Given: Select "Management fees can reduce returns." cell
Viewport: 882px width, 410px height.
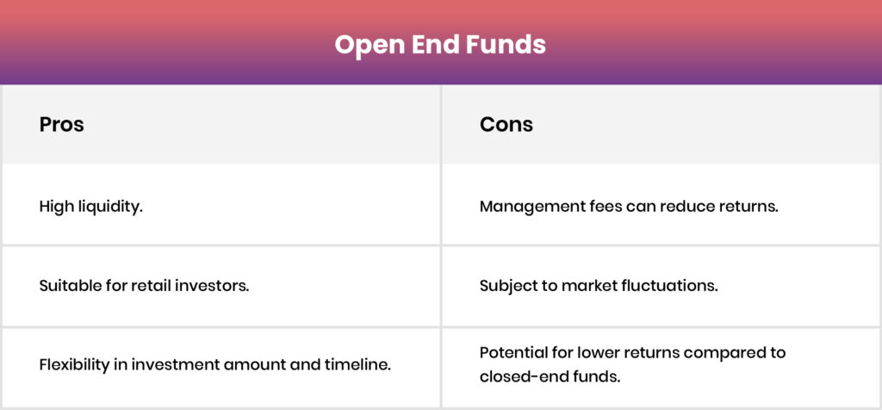Looking at the screenshot, I should point(629,207).
